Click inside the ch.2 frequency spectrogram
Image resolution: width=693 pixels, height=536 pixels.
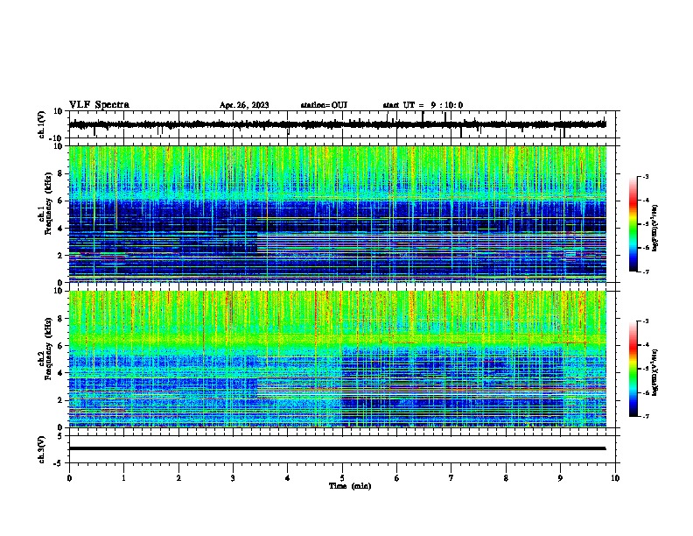pos(338,359)
